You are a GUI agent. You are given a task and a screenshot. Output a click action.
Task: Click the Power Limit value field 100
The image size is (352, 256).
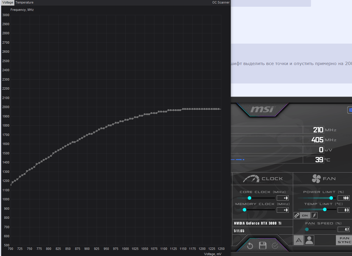click(344, 198)
